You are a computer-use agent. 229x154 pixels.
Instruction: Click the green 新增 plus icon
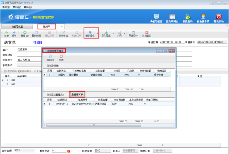point(25,32)
